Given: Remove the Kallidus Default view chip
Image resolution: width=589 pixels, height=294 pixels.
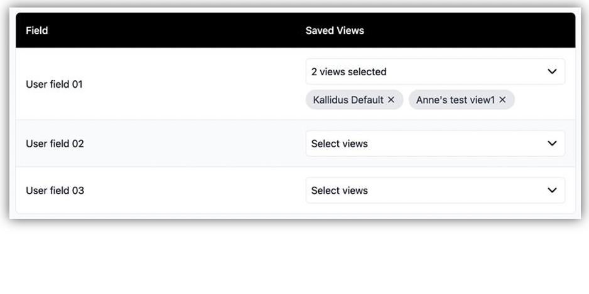Looking at the screenshot, I should coord(391,100).
